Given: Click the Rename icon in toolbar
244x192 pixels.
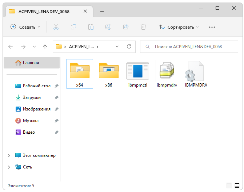Looking at the screenshot, I should coord(108,27).
